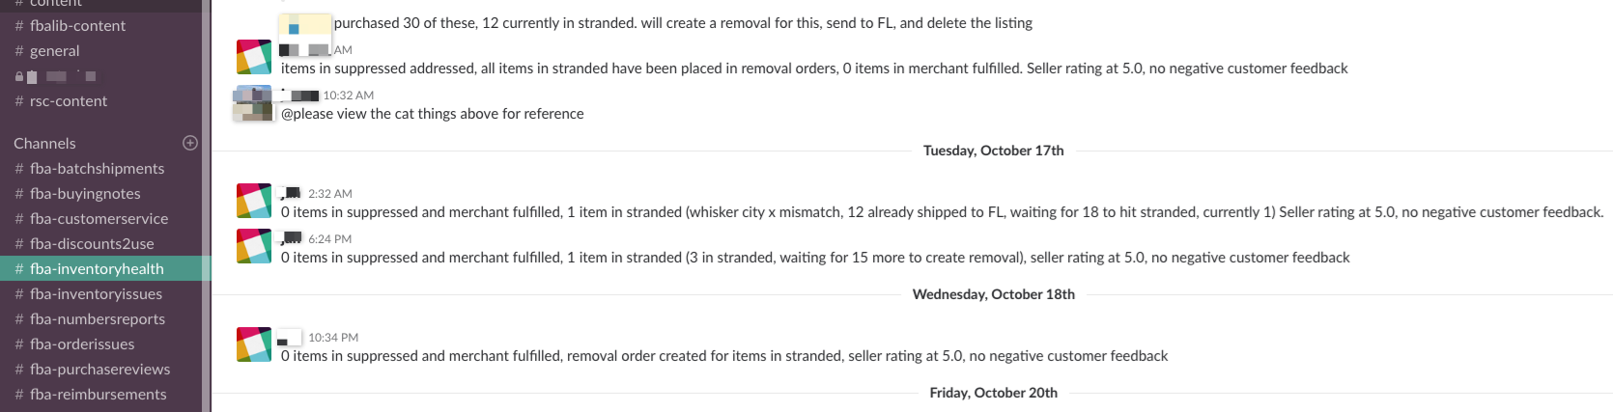This screenshot has height=412, width=1613.
Task: Open the fba-buyingnotes channel
Action: pos(85,193)
